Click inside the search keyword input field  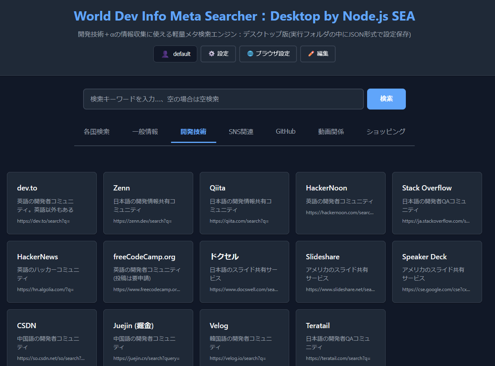(223, 99)
